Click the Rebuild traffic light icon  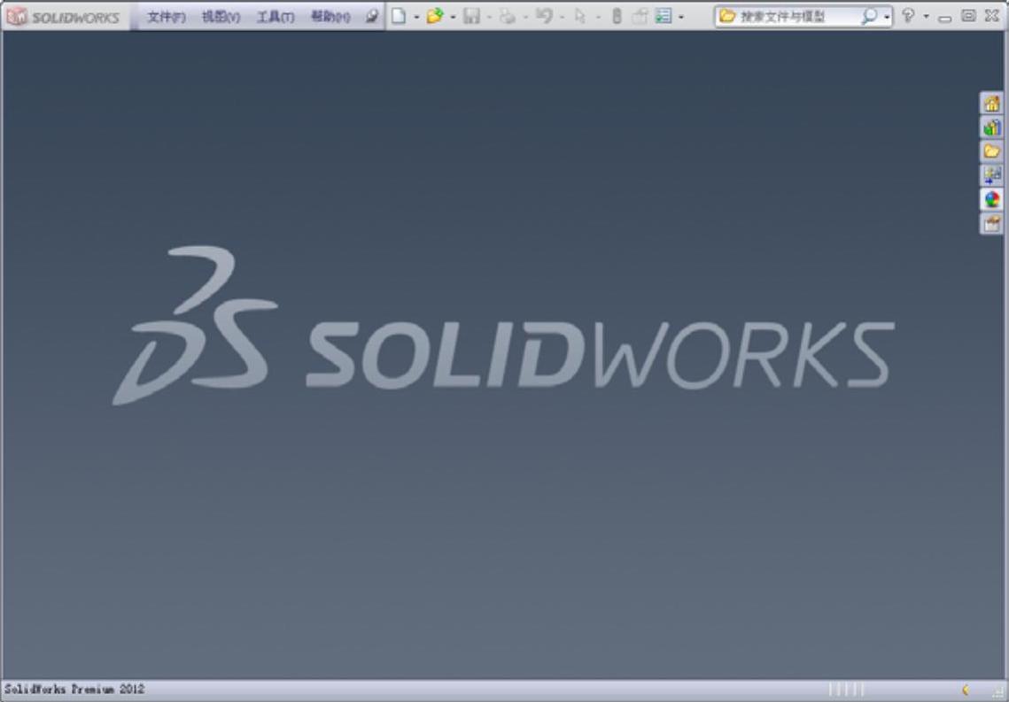tap(617, 16)
